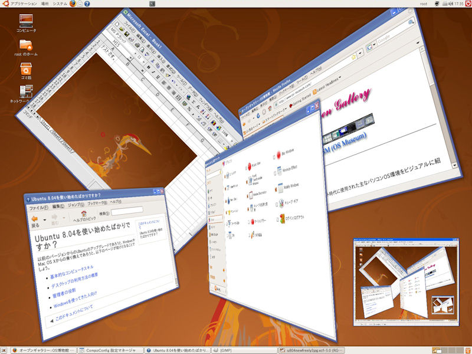This screenshot has width=472, height=354.
Task: Open the 基本的なコンピュータスキル link
Action: 71,272
